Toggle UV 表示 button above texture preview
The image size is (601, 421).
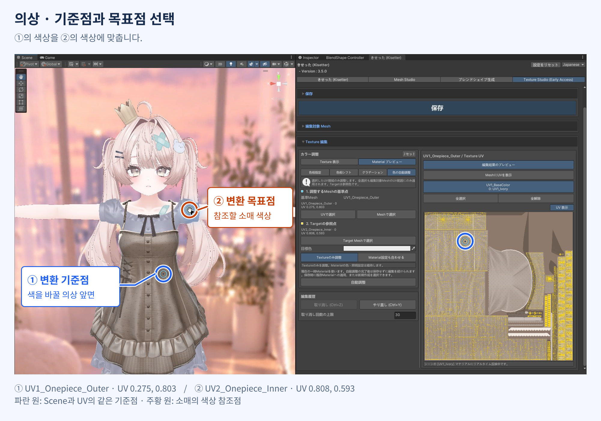click(562, 207)
